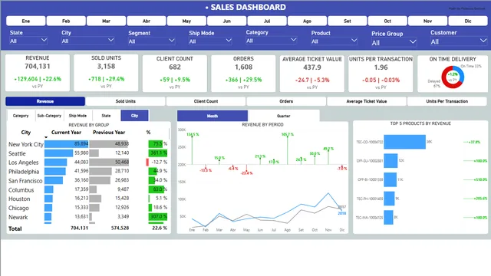Expand the City filter dropdown
The width and height of the screenshot is (491, 276).
[x=87, y=41]
